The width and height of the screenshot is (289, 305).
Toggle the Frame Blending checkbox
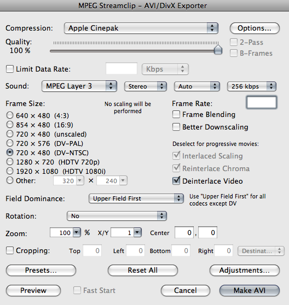tap(176, 114)
